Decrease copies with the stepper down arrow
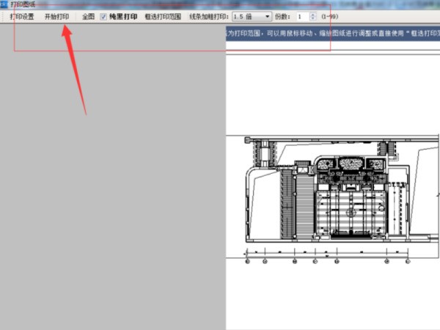 click(313, 19)
